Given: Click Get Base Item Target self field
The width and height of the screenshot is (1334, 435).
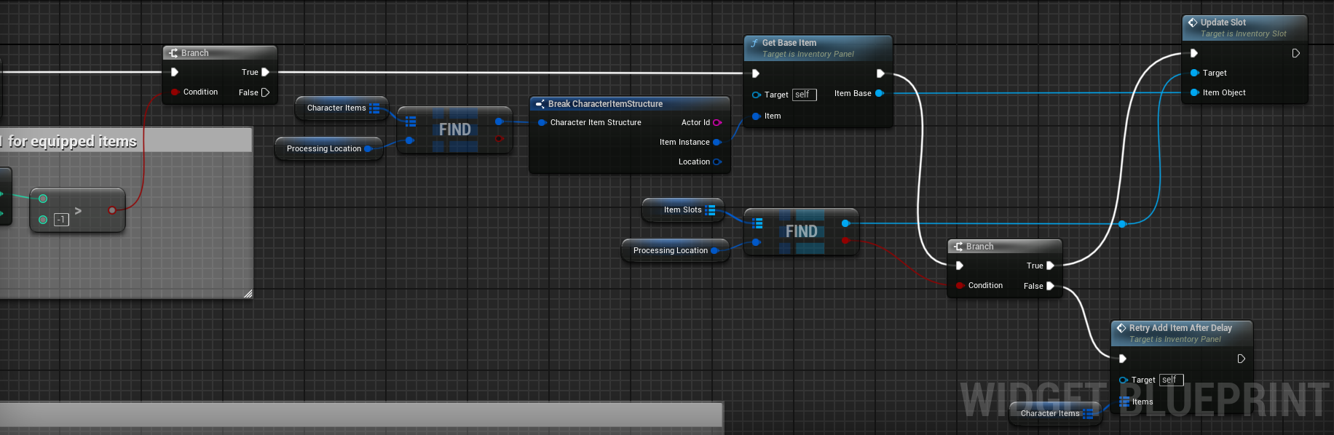Looking at the screenshot, I should [x=805, y=95].
